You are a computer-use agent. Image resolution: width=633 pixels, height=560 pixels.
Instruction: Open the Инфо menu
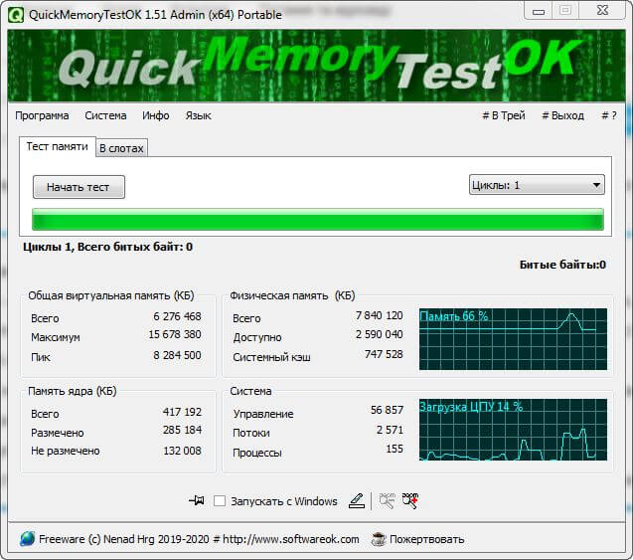point(155,115)
